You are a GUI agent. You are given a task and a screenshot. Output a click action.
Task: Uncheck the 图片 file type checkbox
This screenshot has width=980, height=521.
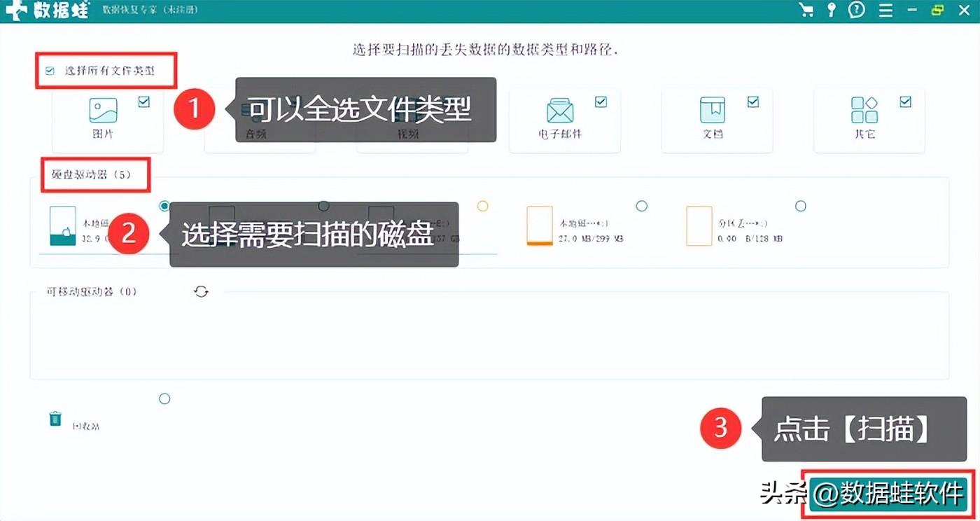[144, 102]
